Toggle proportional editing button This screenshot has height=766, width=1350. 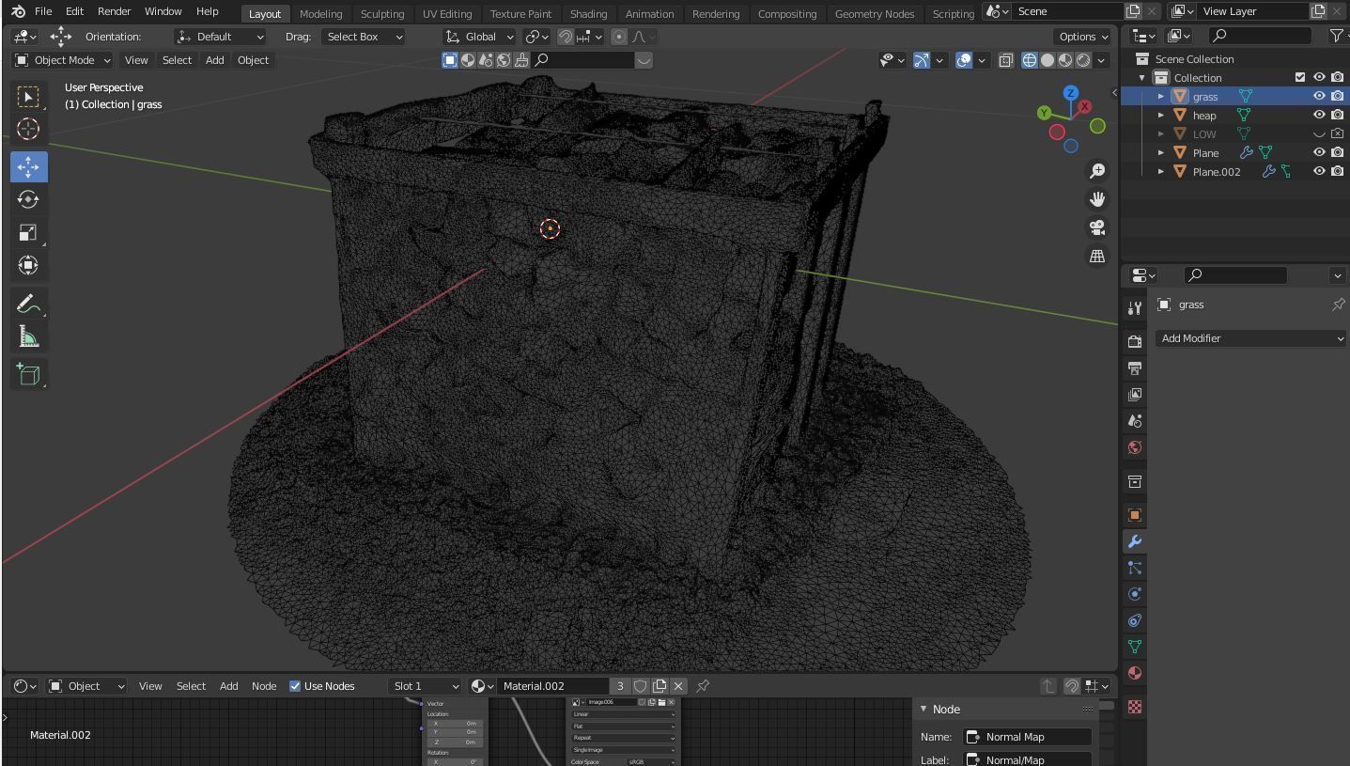click(619, 37)
